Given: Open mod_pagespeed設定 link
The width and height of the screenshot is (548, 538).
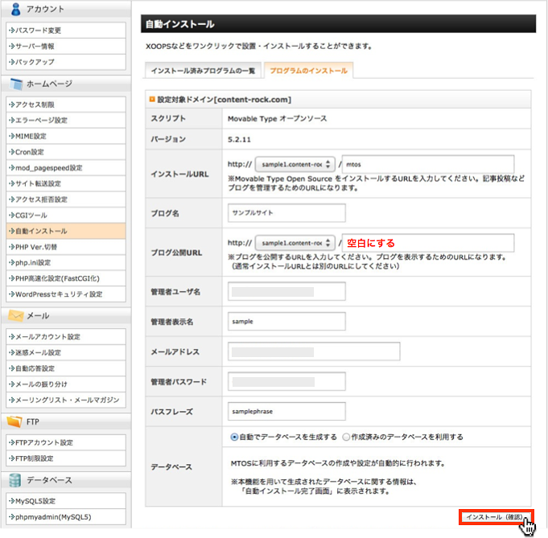Looking at the screenshot, I should (x=66, y=168).
